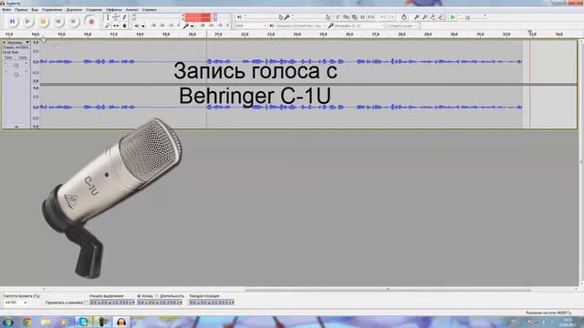The height and width of the screenshot is (328, 584).
Task: Open the audio host dropdown
Action: point(252,26)
